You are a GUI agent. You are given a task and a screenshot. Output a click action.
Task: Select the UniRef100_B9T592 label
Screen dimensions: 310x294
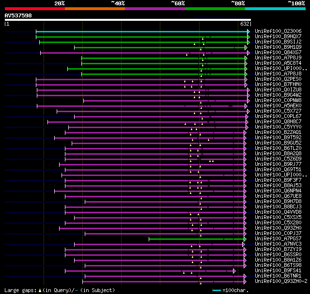[x=278, y=138]
